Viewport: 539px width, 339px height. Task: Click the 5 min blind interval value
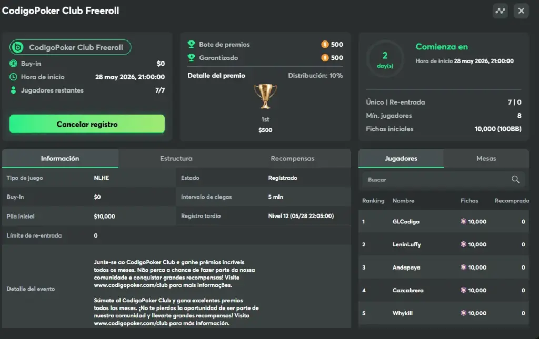coord(276,197)
